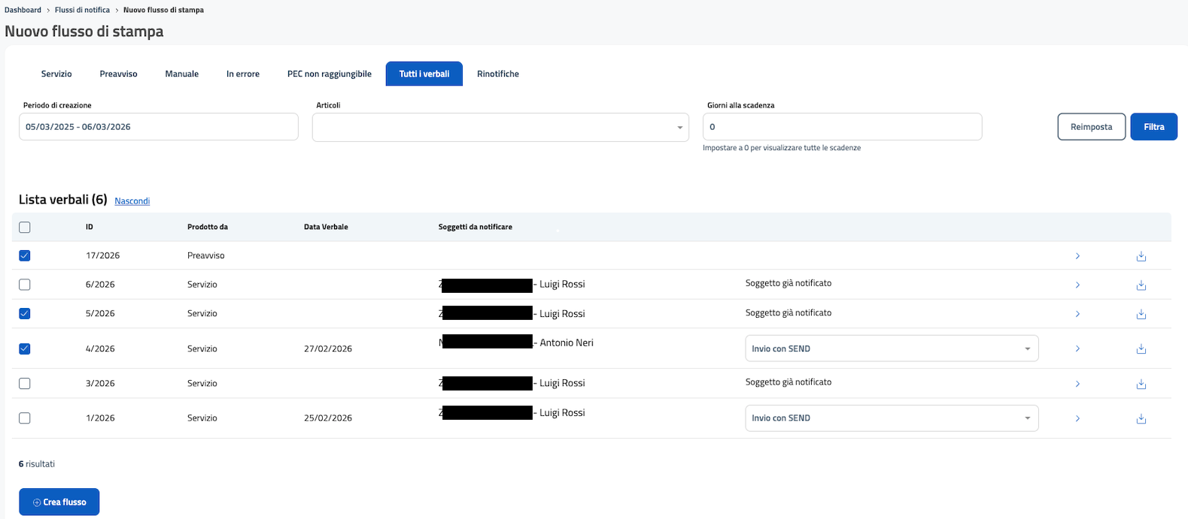The image size is (1188, 519).
Task: Toggle the select-all checkbox in table header
Action: coord(25,228)
